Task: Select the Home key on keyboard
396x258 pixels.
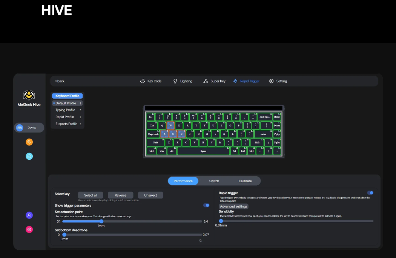Action: [x=277, y=117]
